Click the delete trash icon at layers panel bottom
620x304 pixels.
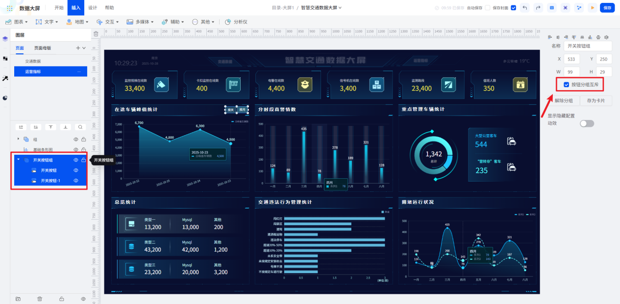[40, 299]
